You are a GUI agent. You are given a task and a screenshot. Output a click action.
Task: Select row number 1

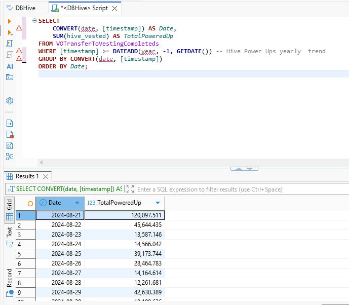(x=26, y=215)
